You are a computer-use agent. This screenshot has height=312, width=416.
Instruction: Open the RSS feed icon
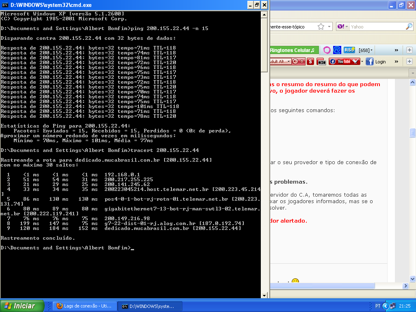(349, 50)
